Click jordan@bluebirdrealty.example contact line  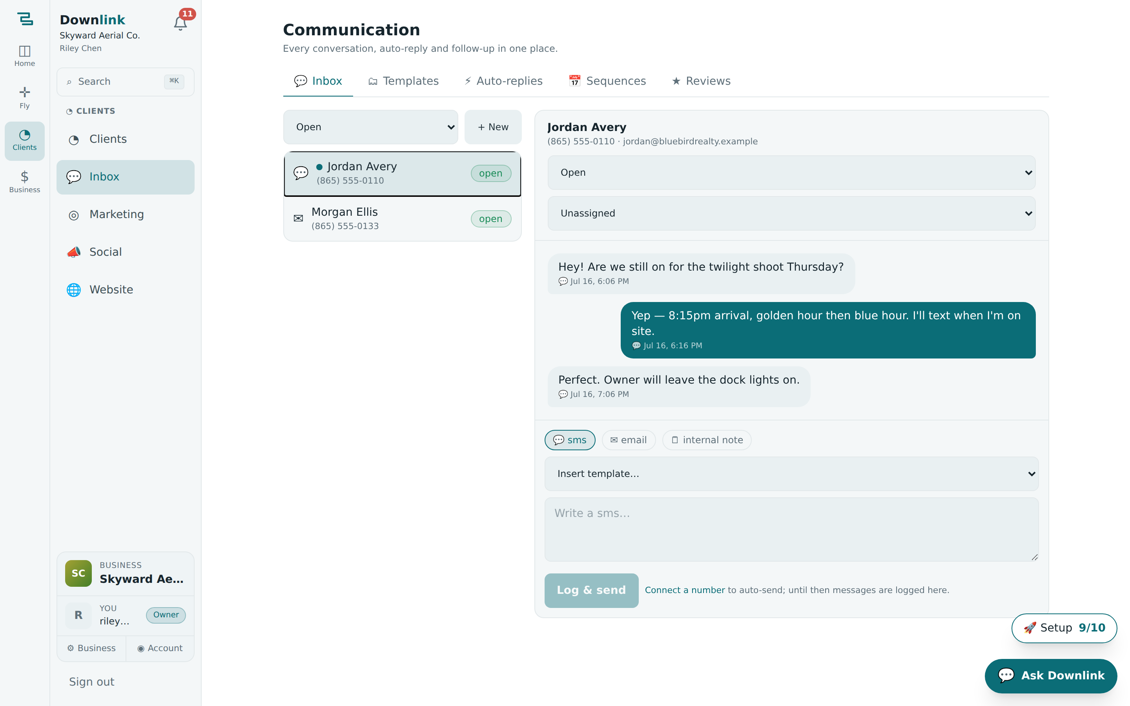coord(690,142)
